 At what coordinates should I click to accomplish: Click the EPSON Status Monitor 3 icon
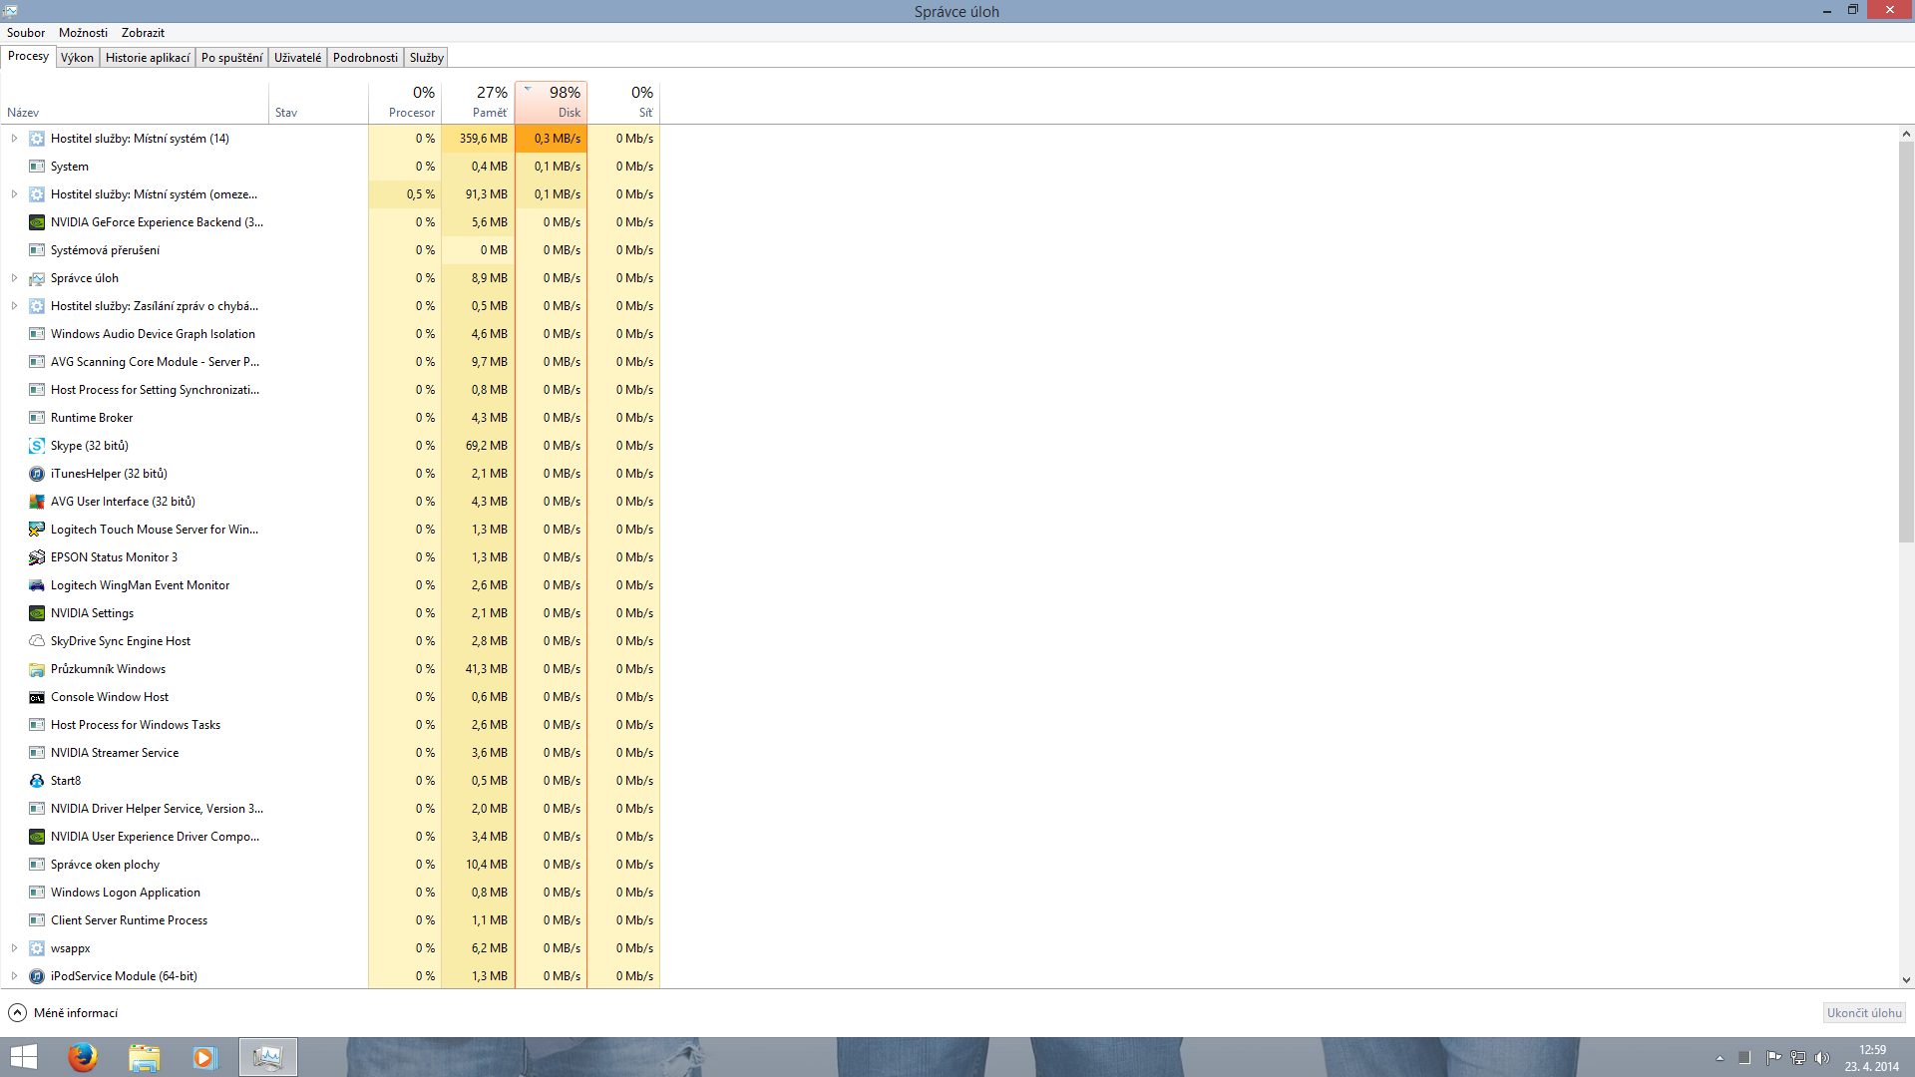click(37, 557)
